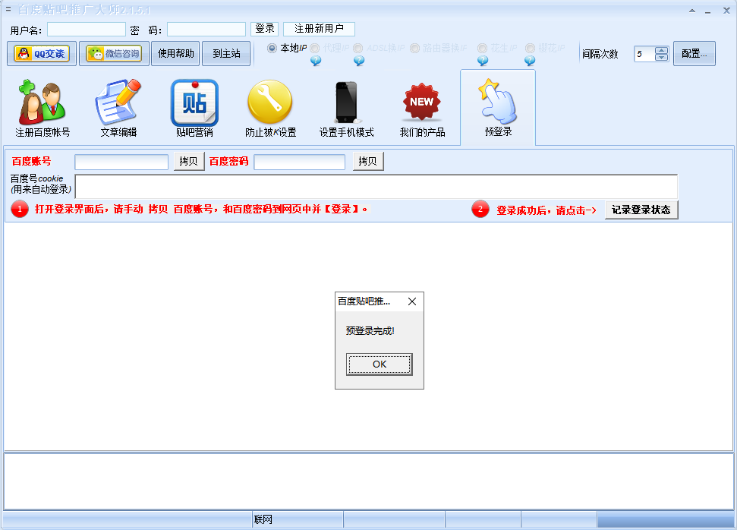Click 拷贝 next to 百度密码 field

pyautogui.click(x=368, y=161)
